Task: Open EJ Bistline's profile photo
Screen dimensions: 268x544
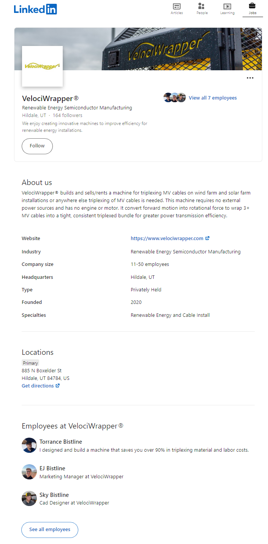Action: coord(29,472)
